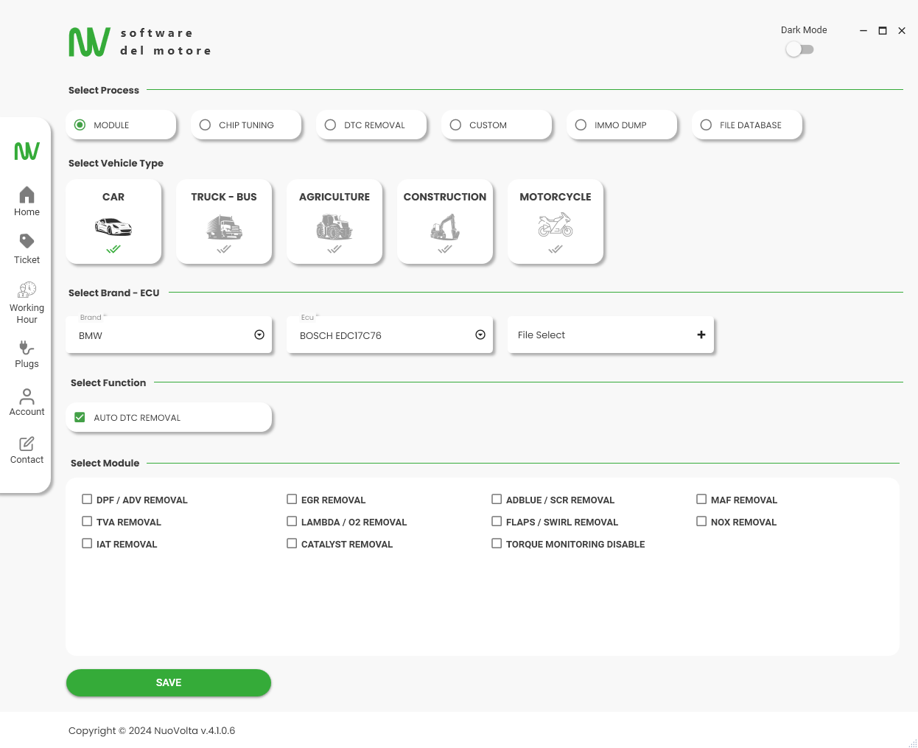Viewport: 918px width, 748px height.
Task: Pick the Agriculture tractor vehicle type
Action: pyautogui.click(x=334, y=221)
